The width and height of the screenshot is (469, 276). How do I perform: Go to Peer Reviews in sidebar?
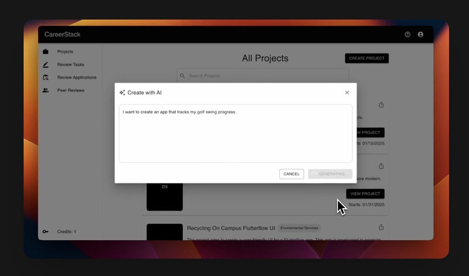(70, 90)
